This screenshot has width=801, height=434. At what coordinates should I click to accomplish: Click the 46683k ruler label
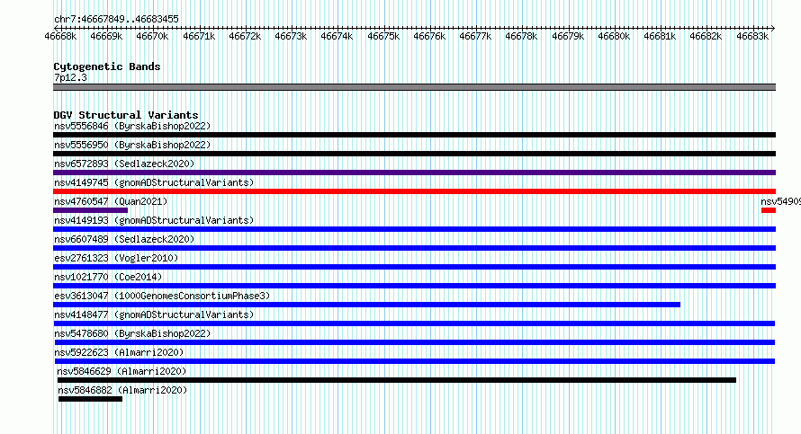[x=752, y=36]
